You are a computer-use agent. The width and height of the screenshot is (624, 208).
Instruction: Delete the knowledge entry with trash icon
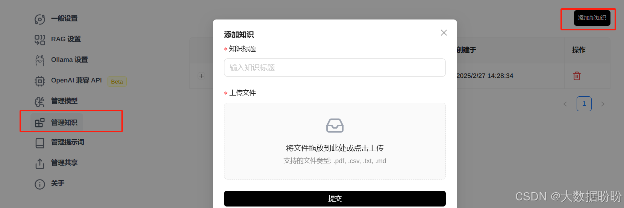point(577,76)
